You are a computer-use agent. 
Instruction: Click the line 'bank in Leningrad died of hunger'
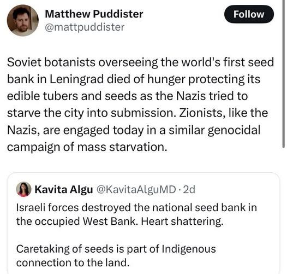[x=134, y=79]
